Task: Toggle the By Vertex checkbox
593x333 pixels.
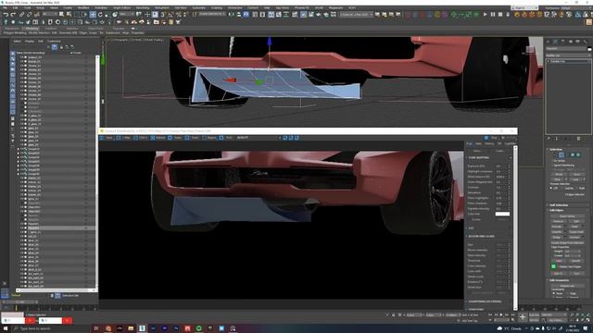Action: pyautogui.click(x=560, y=161)
